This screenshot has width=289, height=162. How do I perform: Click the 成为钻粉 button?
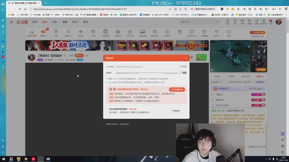coord(260,82)
